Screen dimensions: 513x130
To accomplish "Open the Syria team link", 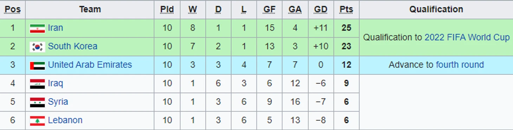I will (x=58, y=102).
